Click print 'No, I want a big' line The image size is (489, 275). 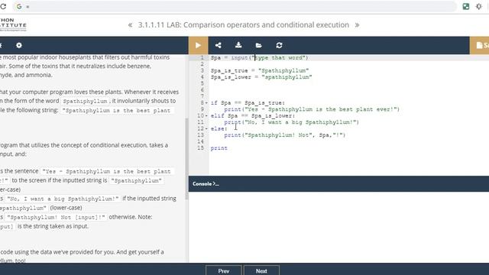[x=292, y=122]
